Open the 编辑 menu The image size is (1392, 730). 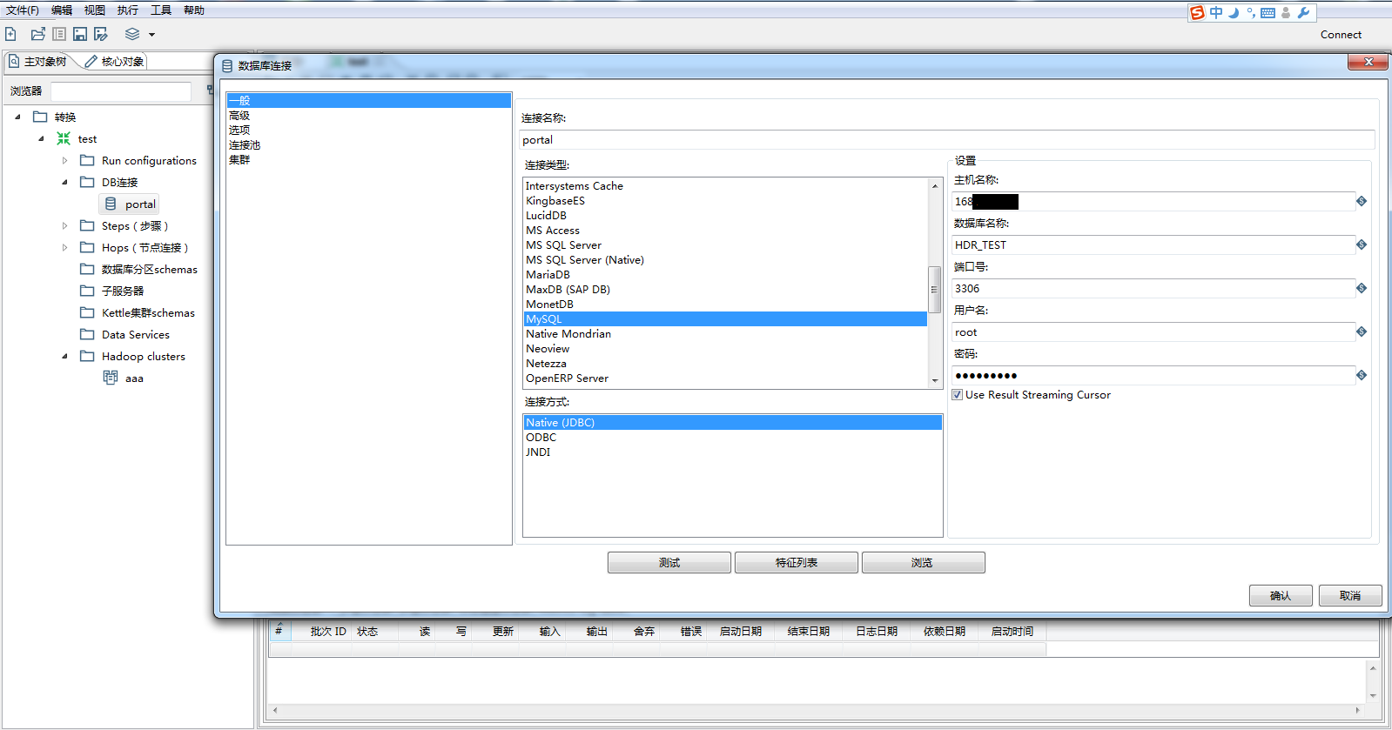(62, 10)
